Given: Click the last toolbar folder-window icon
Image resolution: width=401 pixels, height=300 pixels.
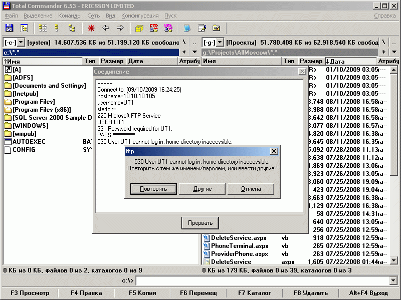Looking at the screenshot, I should click(217, 28).
